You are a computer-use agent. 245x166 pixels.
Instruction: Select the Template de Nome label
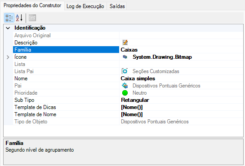pos(36,114)
